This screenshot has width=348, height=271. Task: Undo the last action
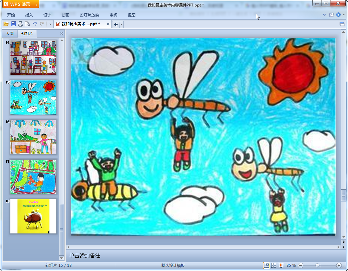pos(35,24)
